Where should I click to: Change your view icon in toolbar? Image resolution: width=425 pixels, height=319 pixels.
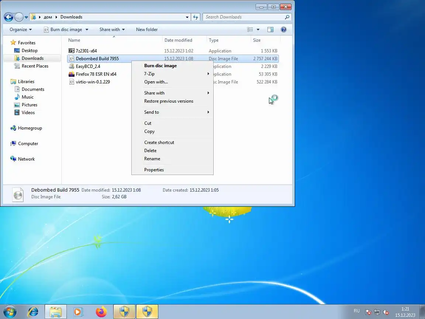(x=250, y=30)
